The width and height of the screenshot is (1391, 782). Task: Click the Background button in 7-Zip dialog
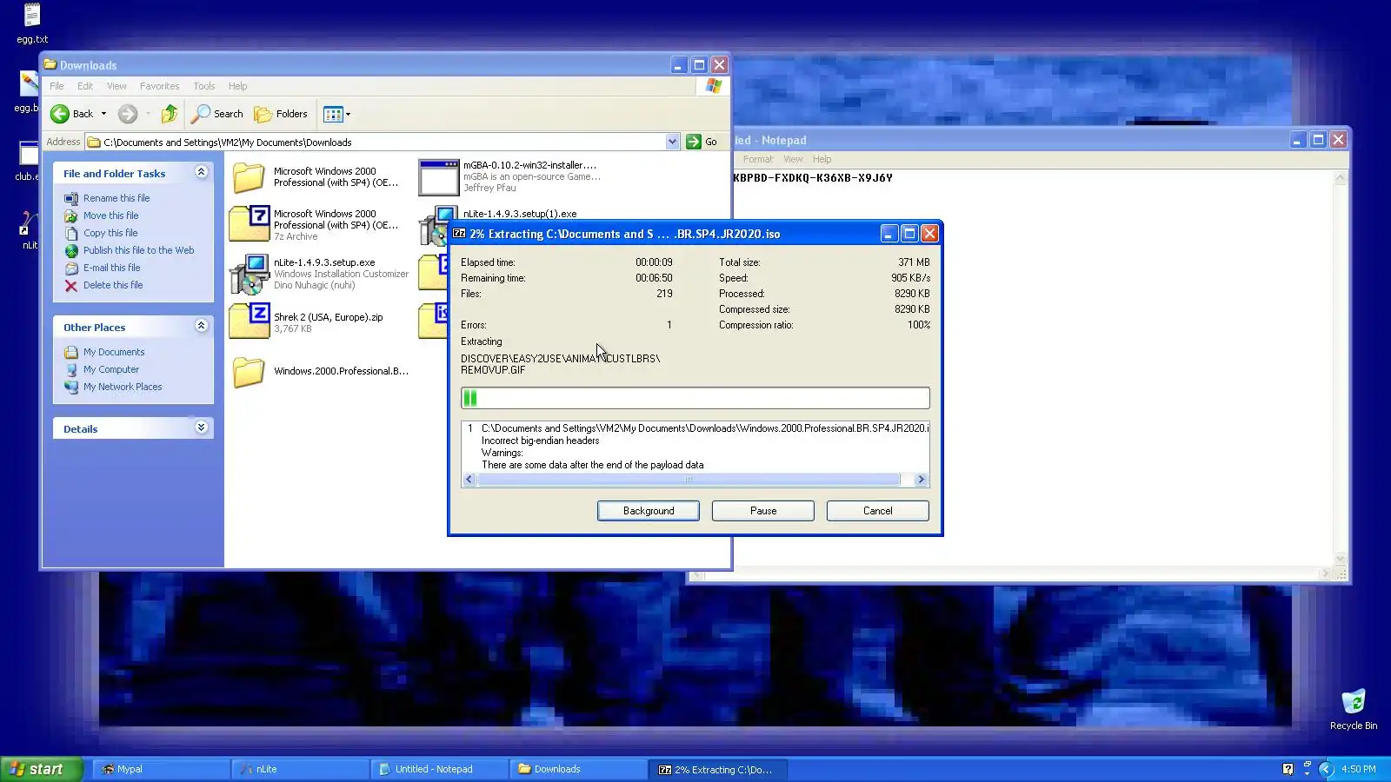649,511
